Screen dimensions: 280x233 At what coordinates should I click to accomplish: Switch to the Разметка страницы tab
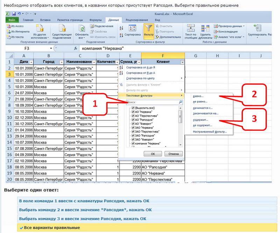click(70, 20)
